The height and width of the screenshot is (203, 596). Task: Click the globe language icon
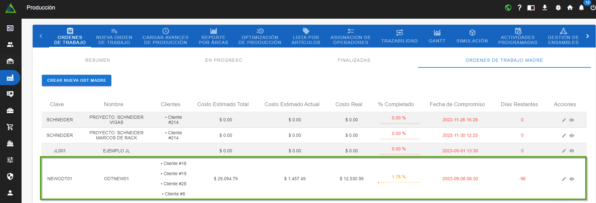[508, 8]
